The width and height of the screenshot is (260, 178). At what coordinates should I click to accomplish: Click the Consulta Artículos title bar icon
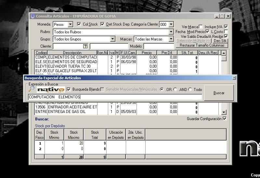32,16
